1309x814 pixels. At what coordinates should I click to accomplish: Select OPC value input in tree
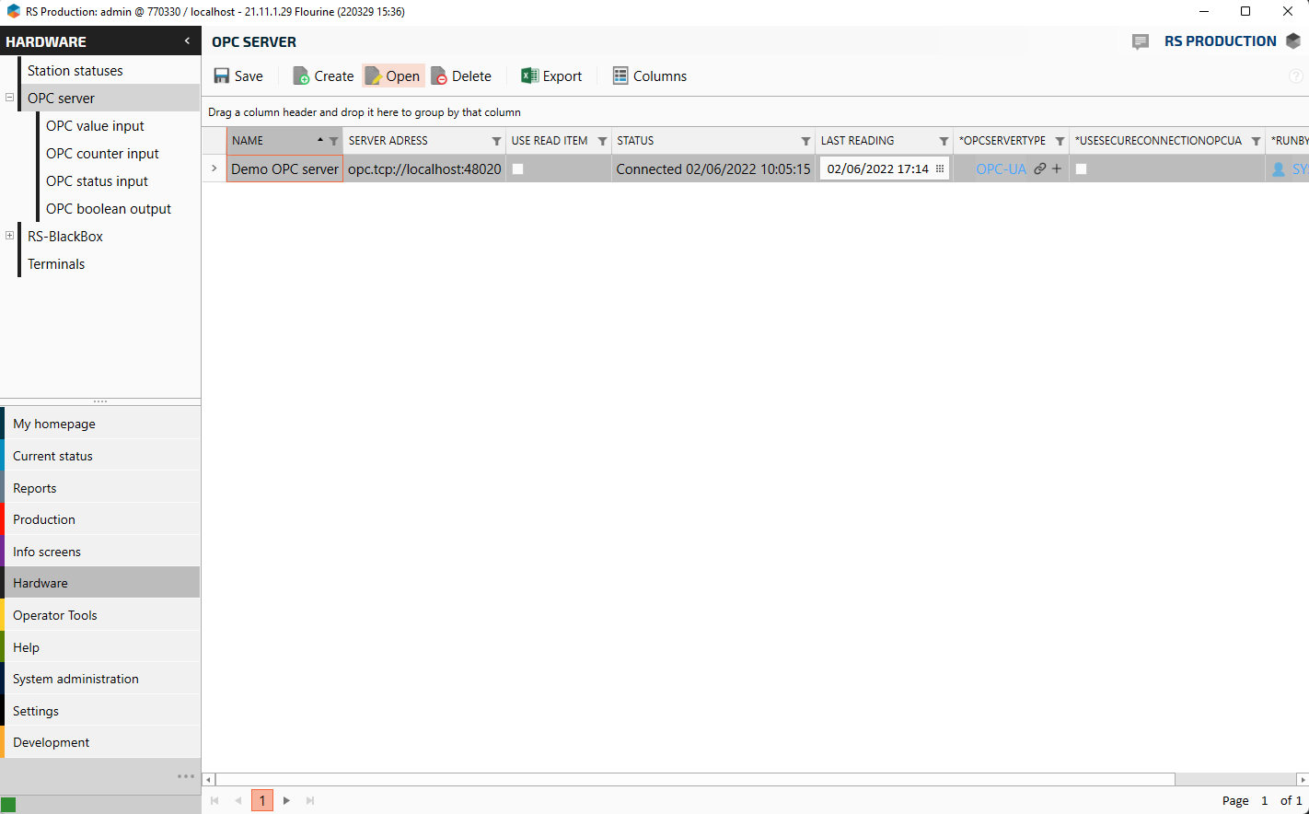click(95, 126)
